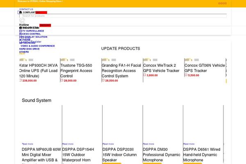246x164 pixels.
Task: Open CCTV SURVEILLANCE category menu
Action: coord(32,31)
